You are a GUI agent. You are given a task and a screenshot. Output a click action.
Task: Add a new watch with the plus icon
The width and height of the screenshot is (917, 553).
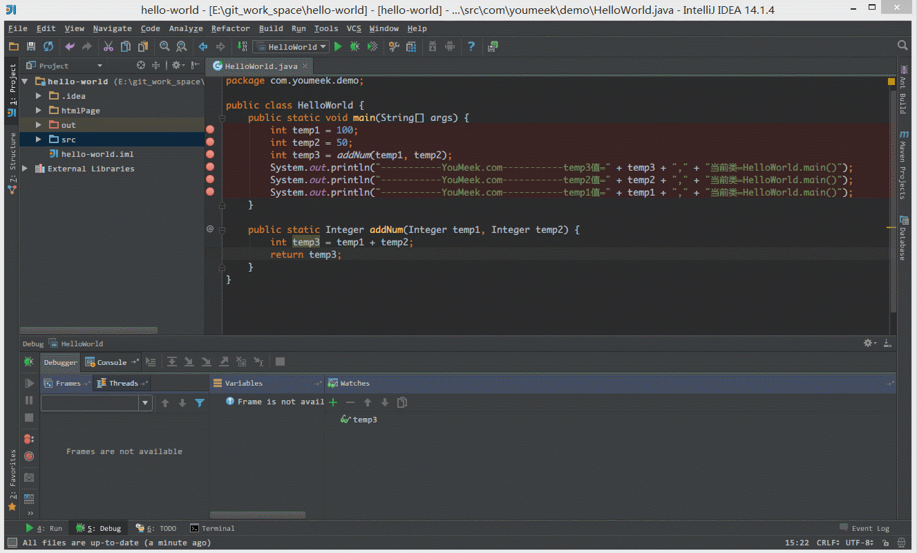332,402
